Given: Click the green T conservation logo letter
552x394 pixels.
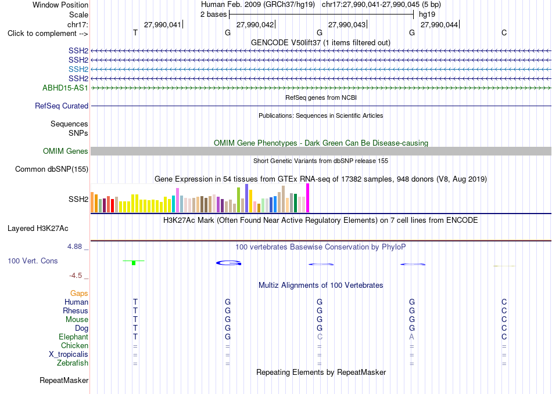Looking at the screenshot, I should tap(134, 262).
